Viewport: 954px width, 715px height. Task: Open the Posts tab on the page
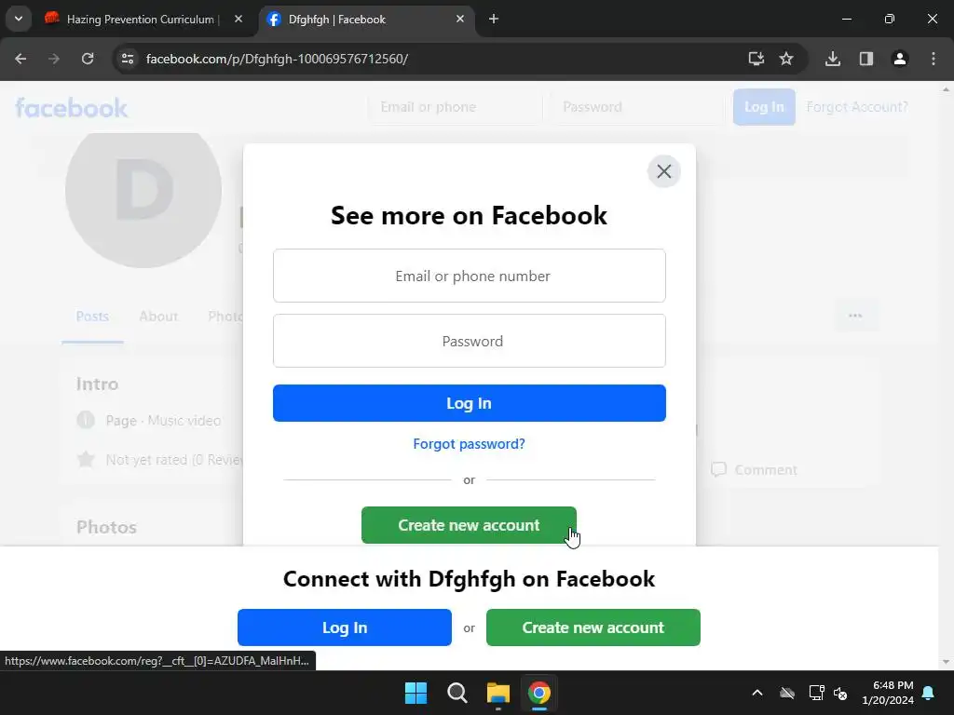(92, 317)
